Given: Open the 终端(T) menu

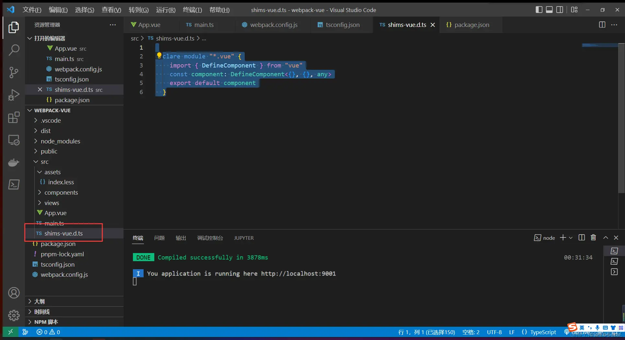Looking at the screenshot, I should click(x=192, y=10).
